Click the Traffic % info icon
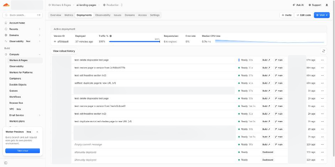 point(111,36)
